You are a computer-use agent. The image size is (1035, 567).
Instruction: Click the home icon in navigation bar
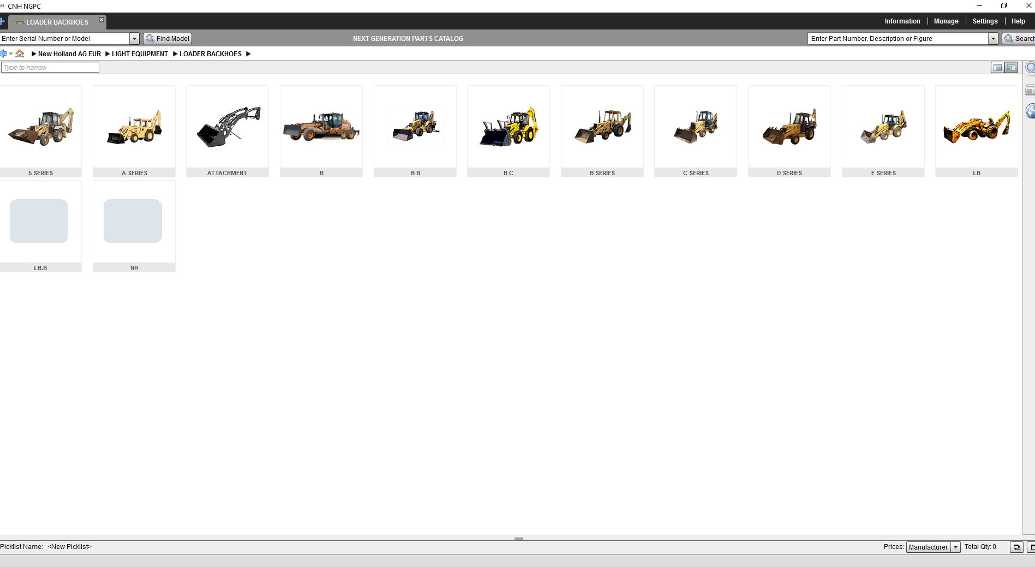(x=20, y=53)
